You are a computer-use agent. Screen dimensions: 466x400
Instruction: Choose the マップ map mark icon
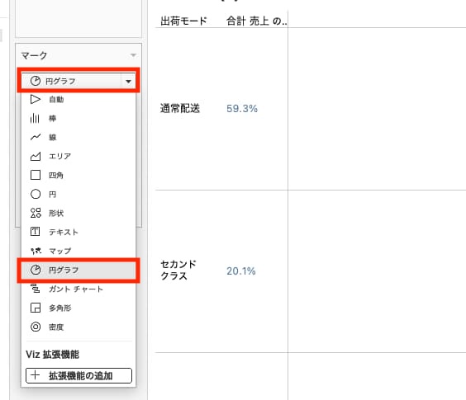tap(36, 251)
